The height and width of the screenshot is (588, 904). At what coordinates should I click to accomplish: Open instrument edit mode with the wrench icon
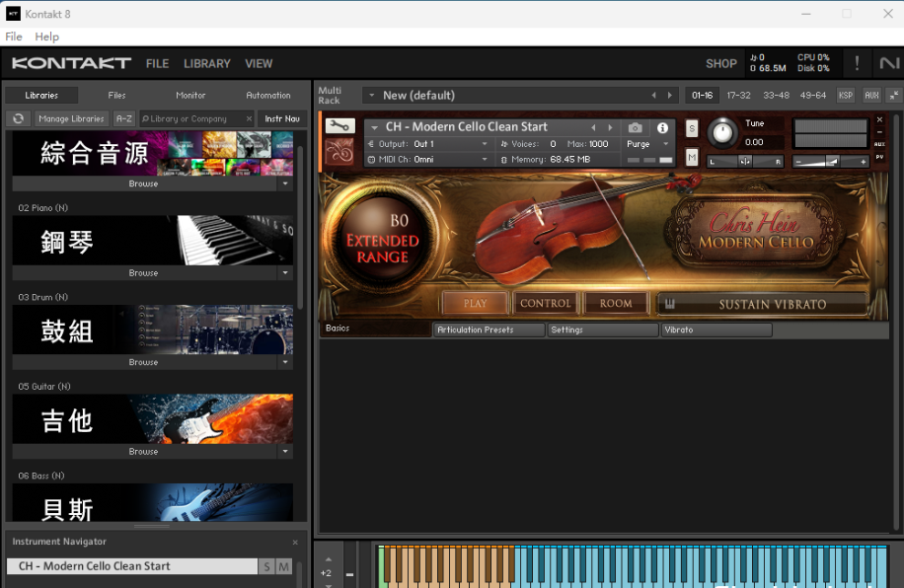340,126
